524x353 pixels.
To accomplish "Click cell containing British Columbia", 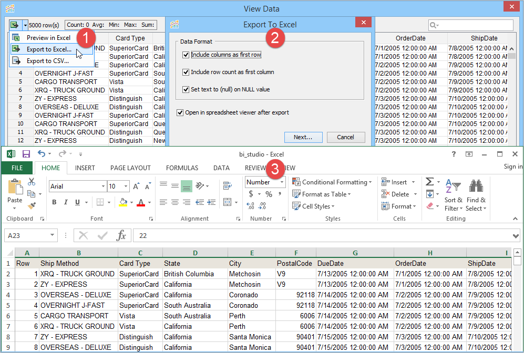I will [x=195, y=274].
